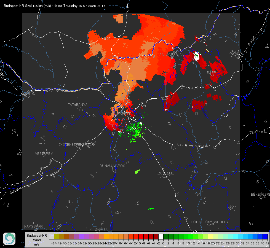
Task: Click the SZÉKESFEHÉRVÁR city label
Action: [79, 145]
